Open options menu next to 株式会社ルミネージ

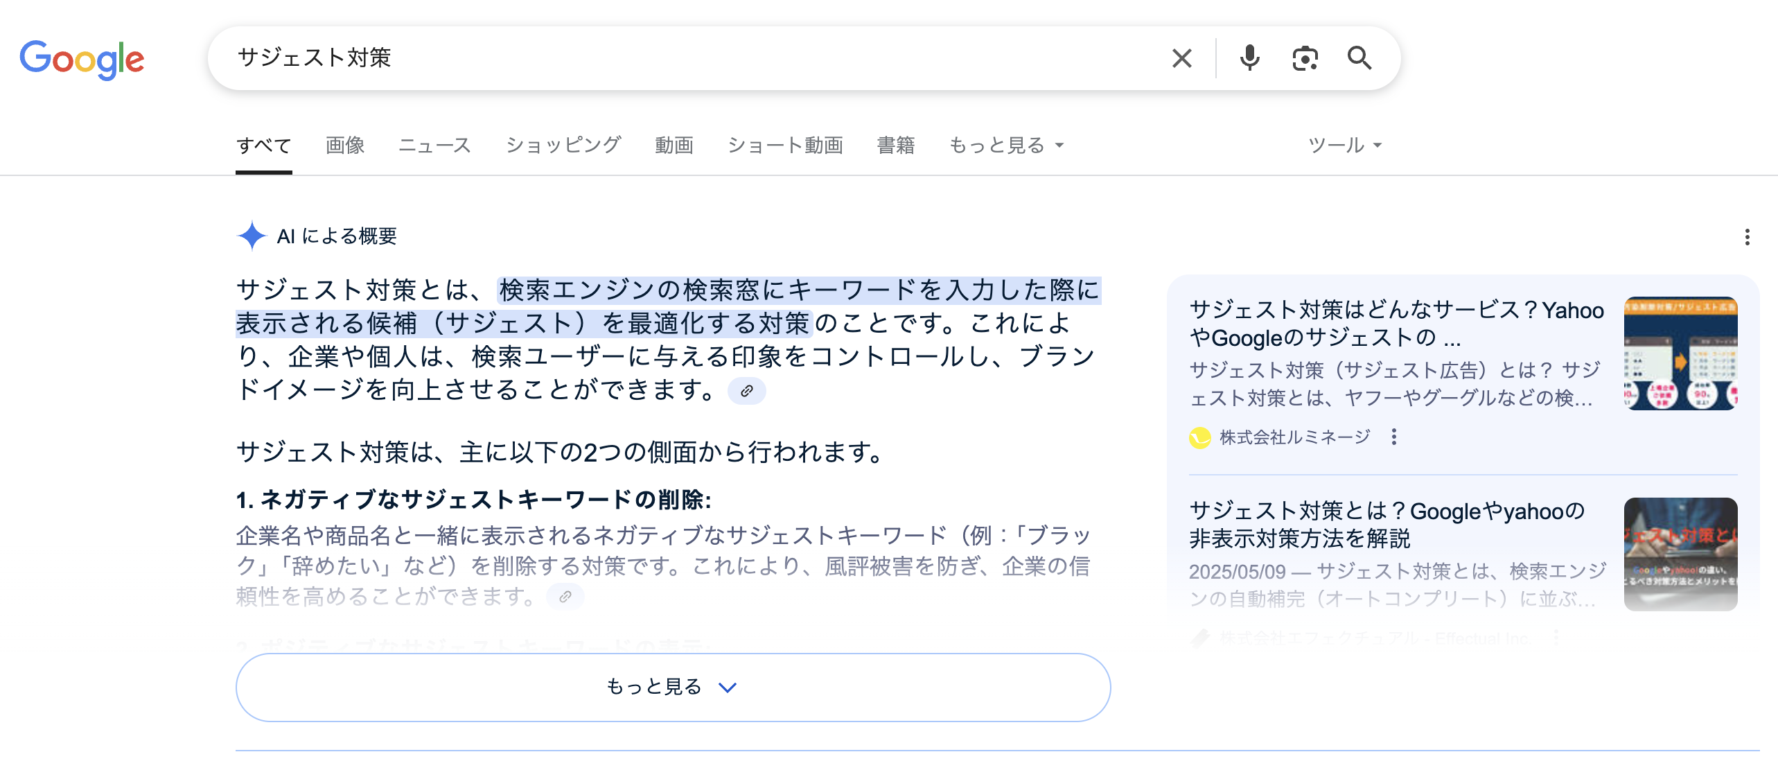(x=1393, y=437)
